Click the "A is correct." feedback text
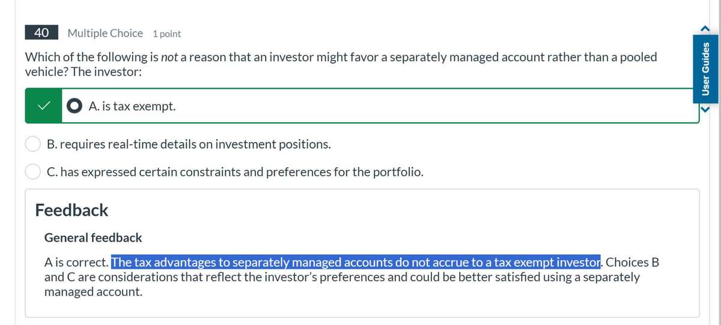The image size is (721, 325). 77,263
